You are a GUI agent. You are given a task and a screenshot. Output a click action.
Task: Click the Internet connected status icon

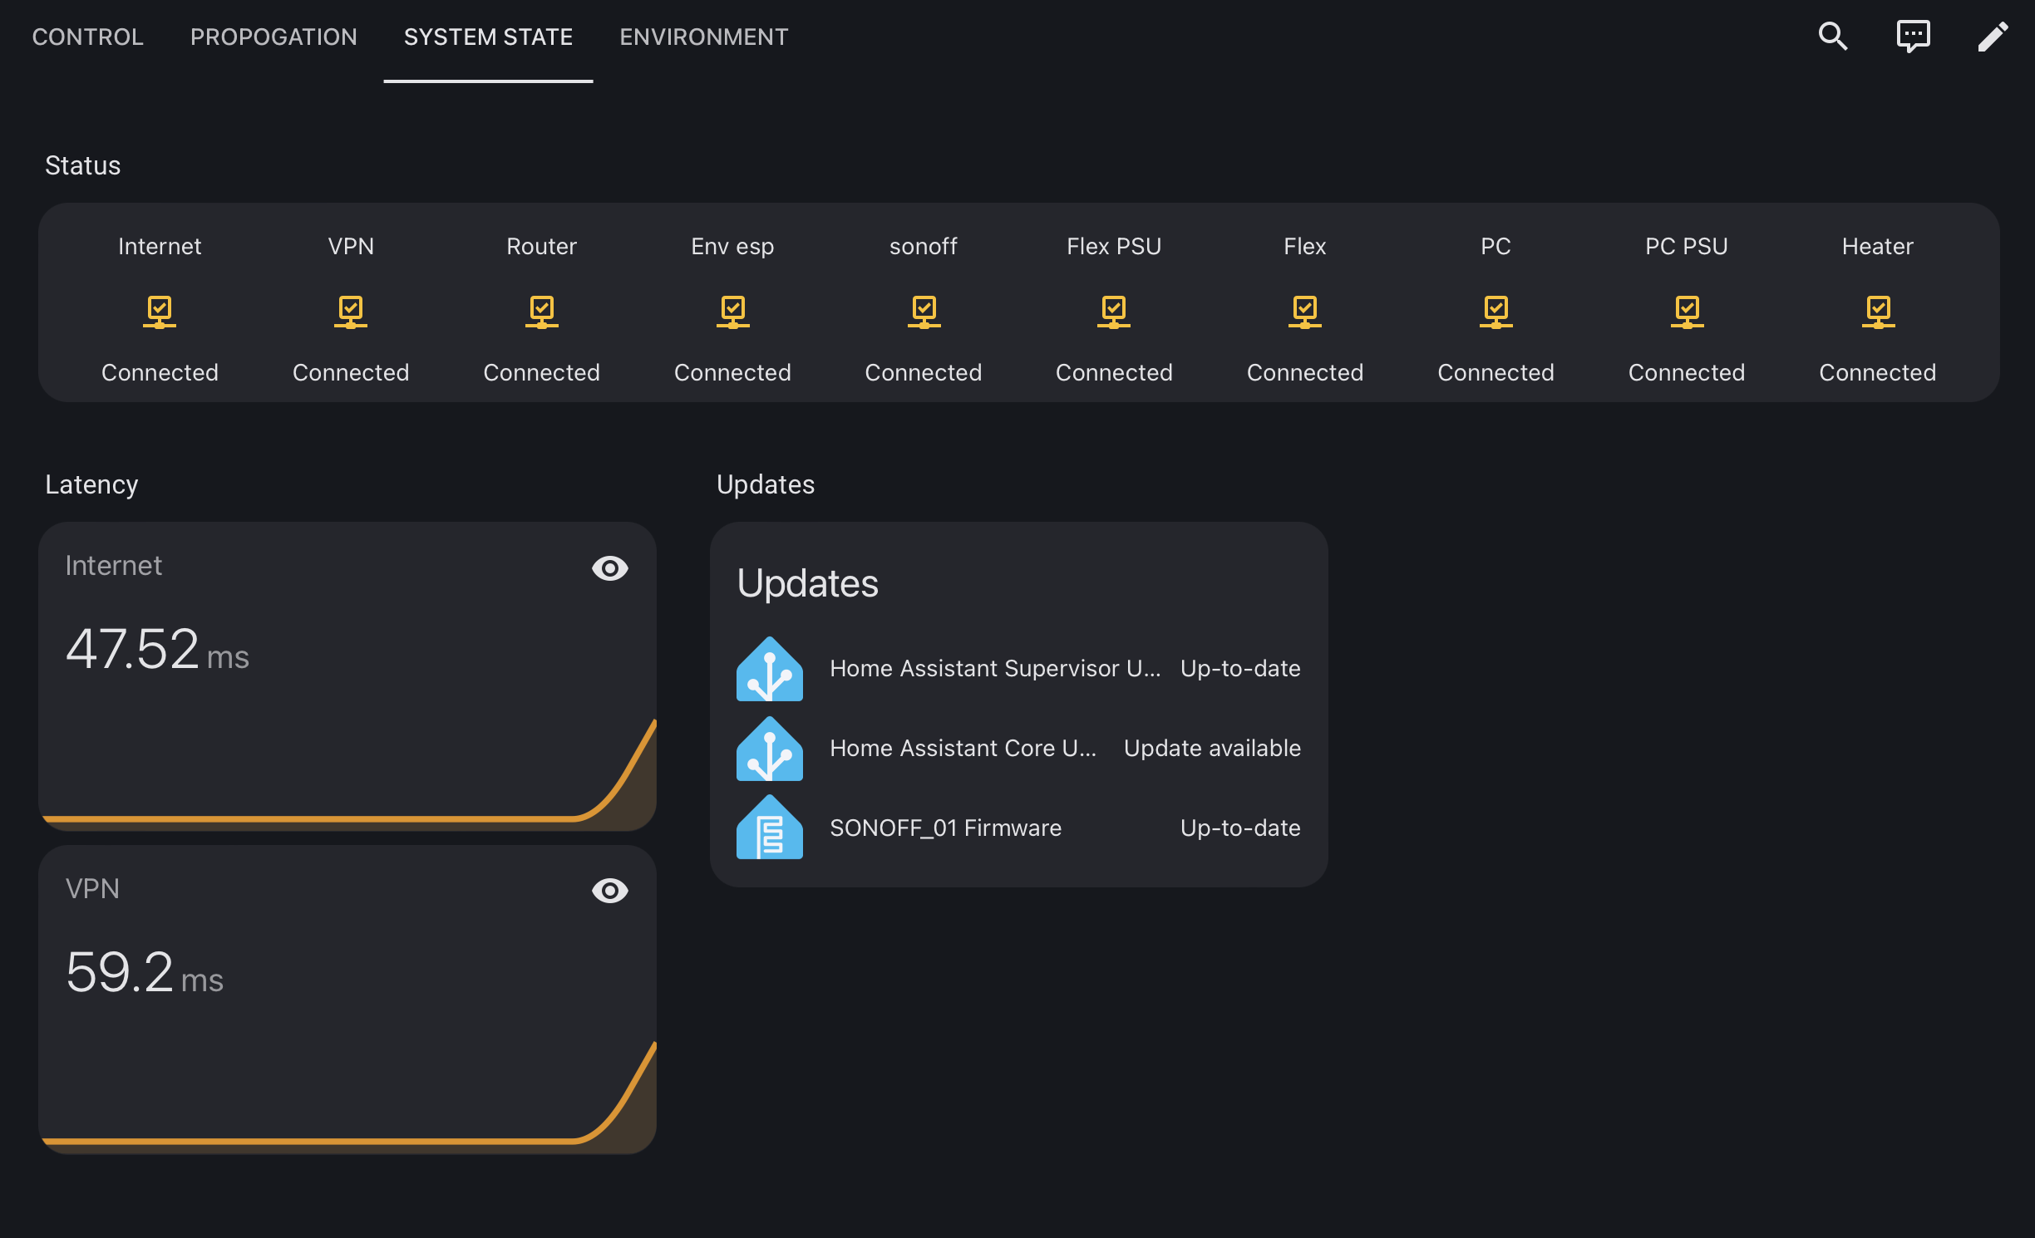pos(160,312)
